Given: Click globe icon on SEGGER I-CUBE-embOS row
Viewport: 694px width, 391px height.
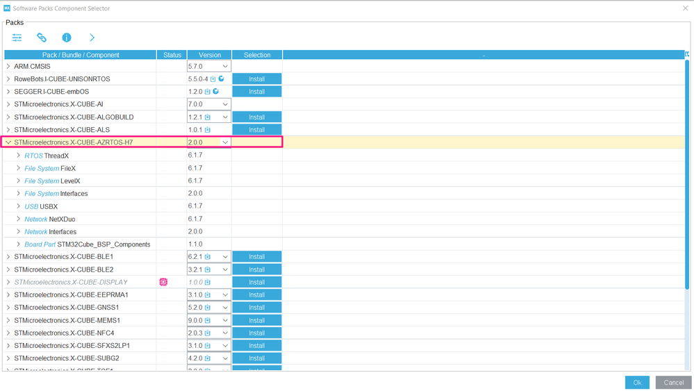Looking at the screenshot, I should [215, 92].
